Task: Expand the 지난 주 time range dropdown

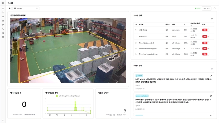Action: 207,8
